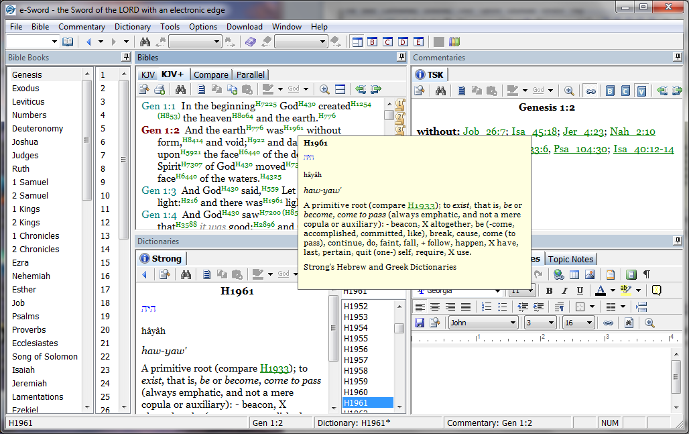
Task: Toggle the pin on Bibles panel
Action: click(401, 57)
